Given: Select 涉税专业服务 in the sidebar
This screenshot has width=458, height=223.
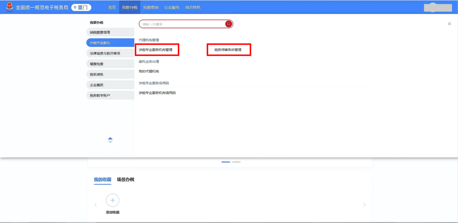Looking at the screenshot, I should pyautogui.click(x=110, y=43).
